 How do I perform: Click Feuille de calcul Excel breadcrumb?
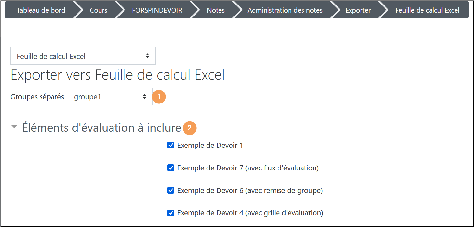[427, 10]
